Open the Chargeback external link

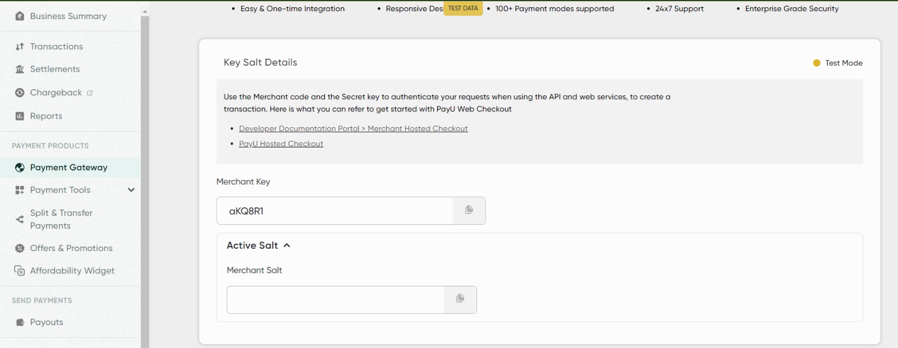point(90,93)
